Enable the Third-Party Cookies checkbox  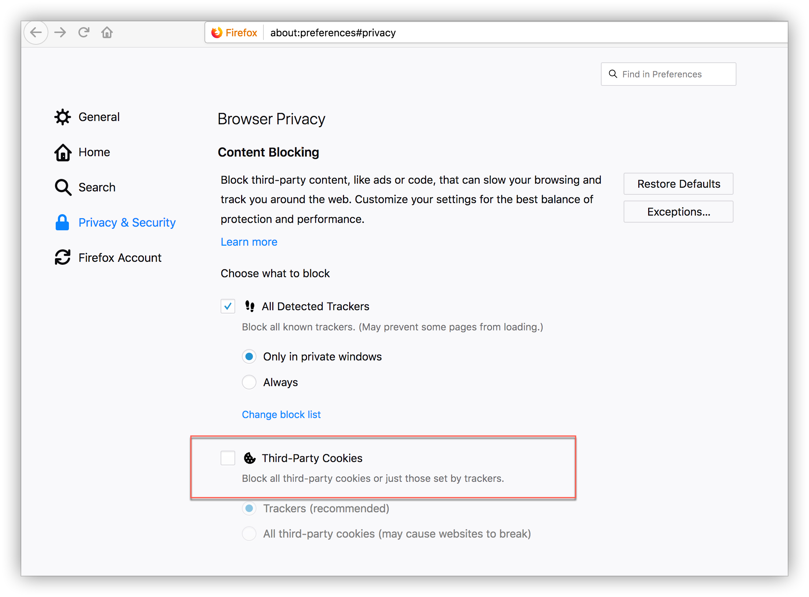point(228,458)
